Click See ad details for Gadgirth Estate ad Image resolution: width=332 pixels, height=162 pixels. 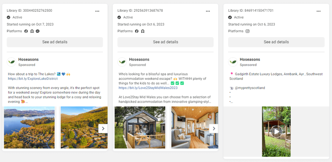click(x=276, y=42)
